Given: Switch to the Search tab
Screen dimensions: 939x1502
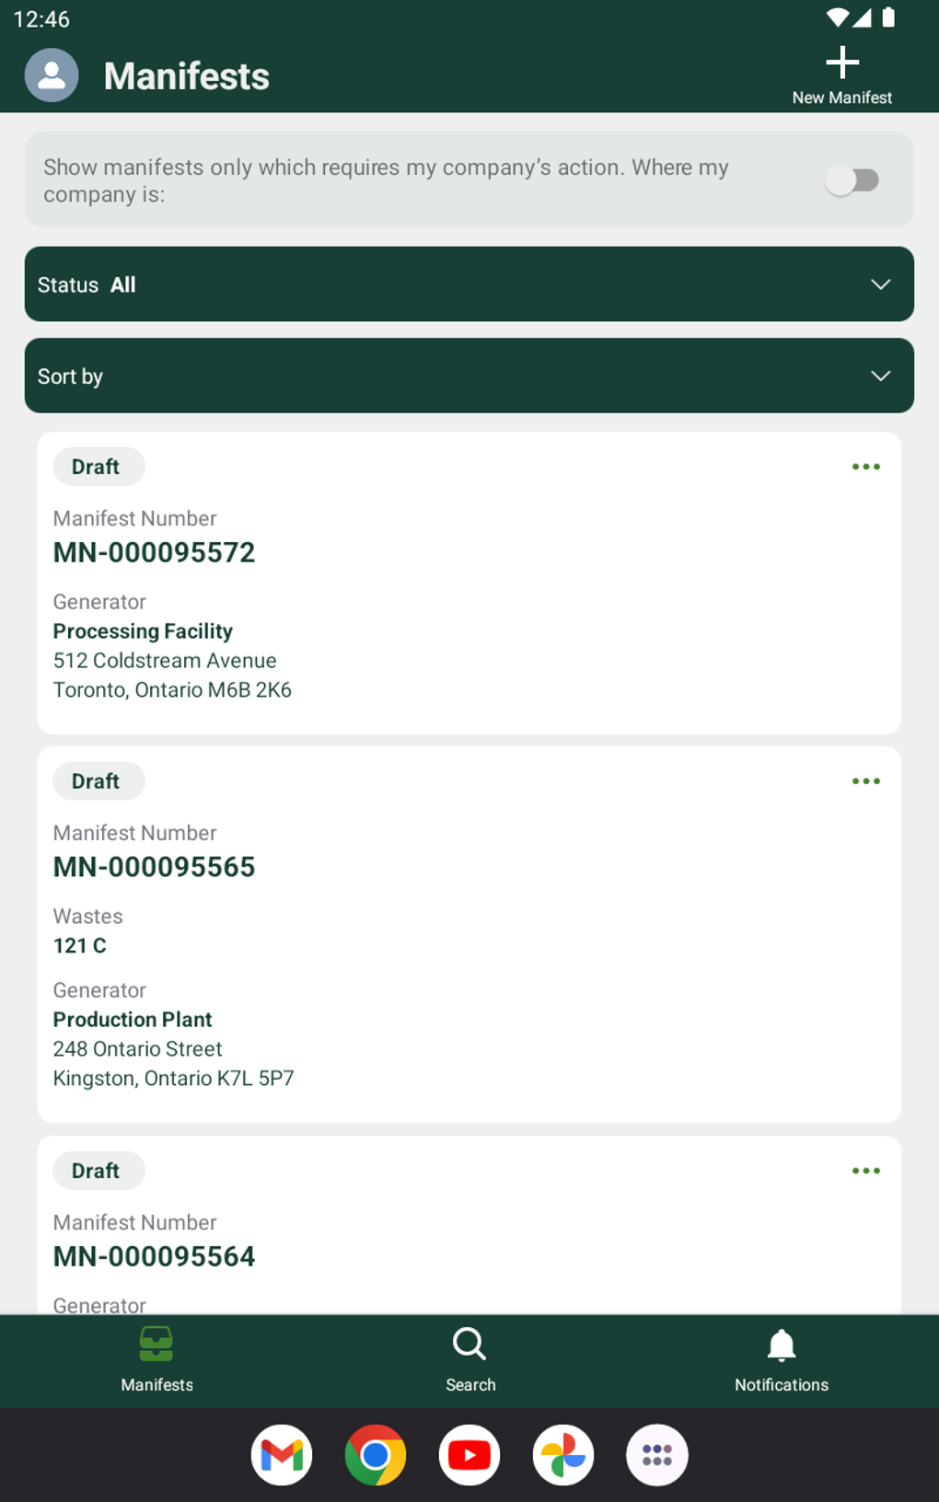Looking at the screenshot, I should 469,1360.
